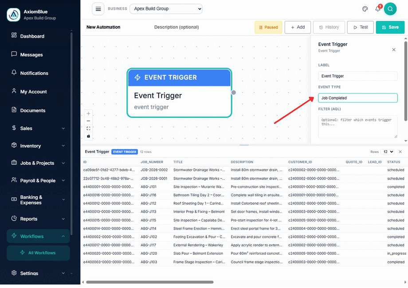This screenshot has height=288, width=408.
Task: Click the AxiomBlue logo icon
Action: (x=14, y=15)
